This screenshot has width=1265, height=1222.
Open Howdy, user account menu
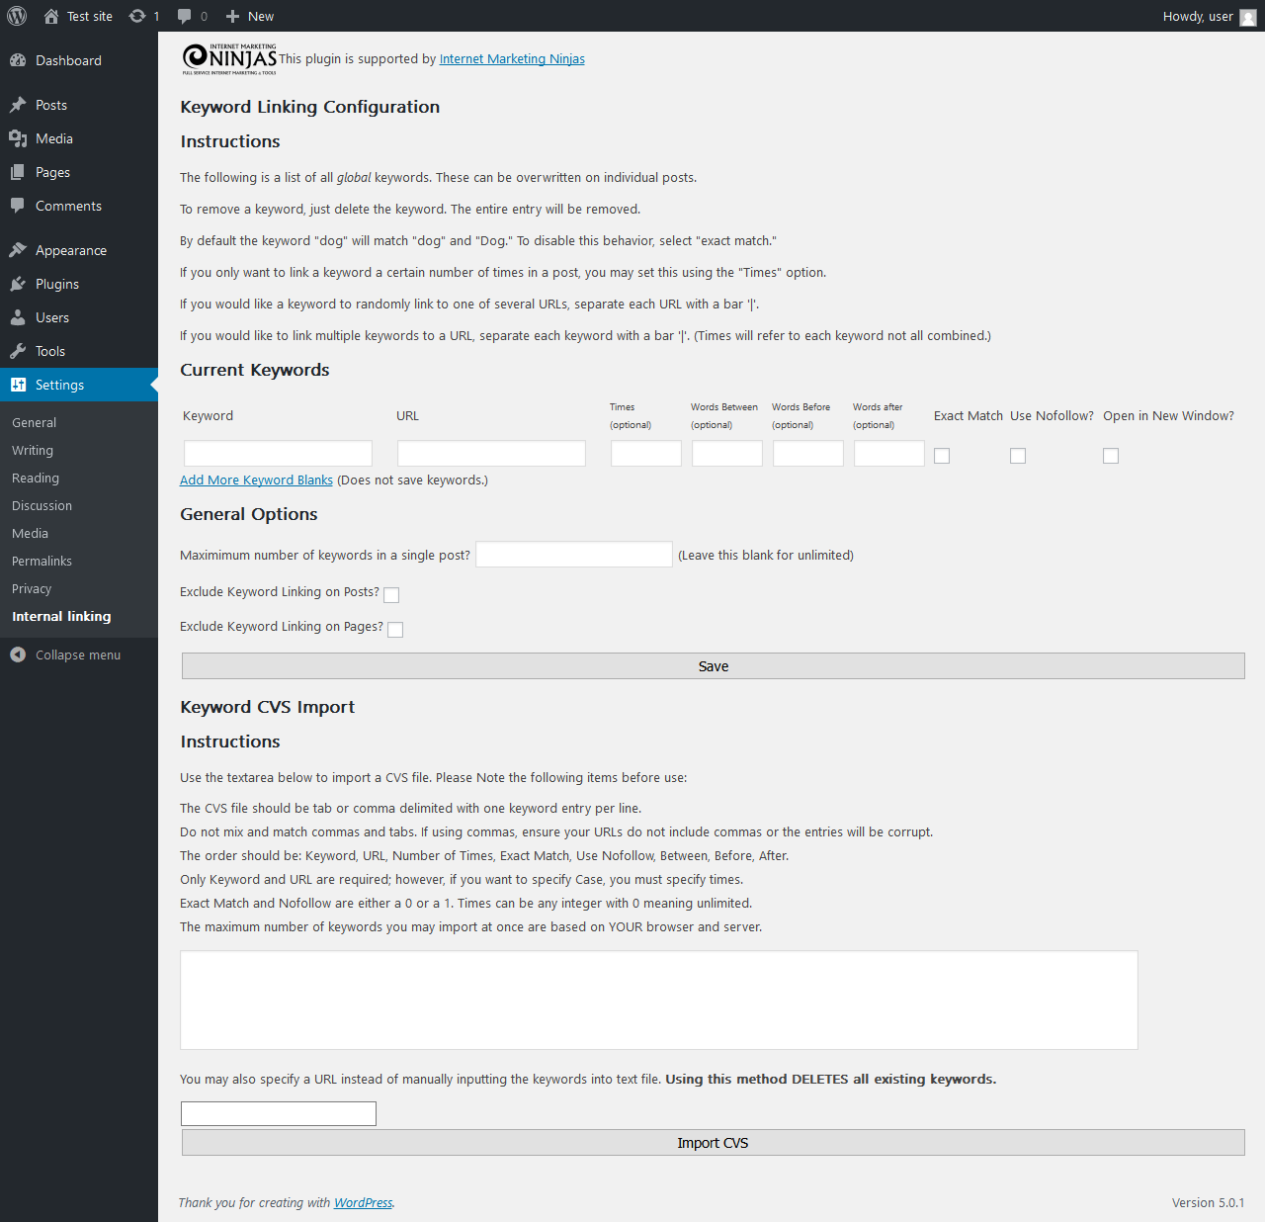[1209, 16]
